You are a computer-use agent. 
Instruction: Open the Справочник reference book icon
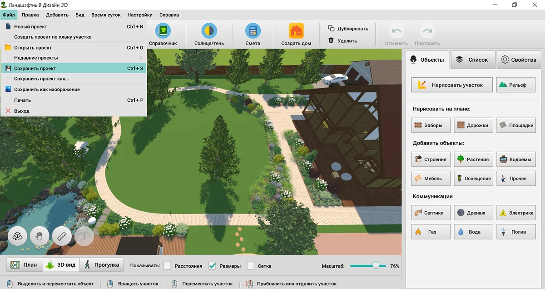click(163, 31)
